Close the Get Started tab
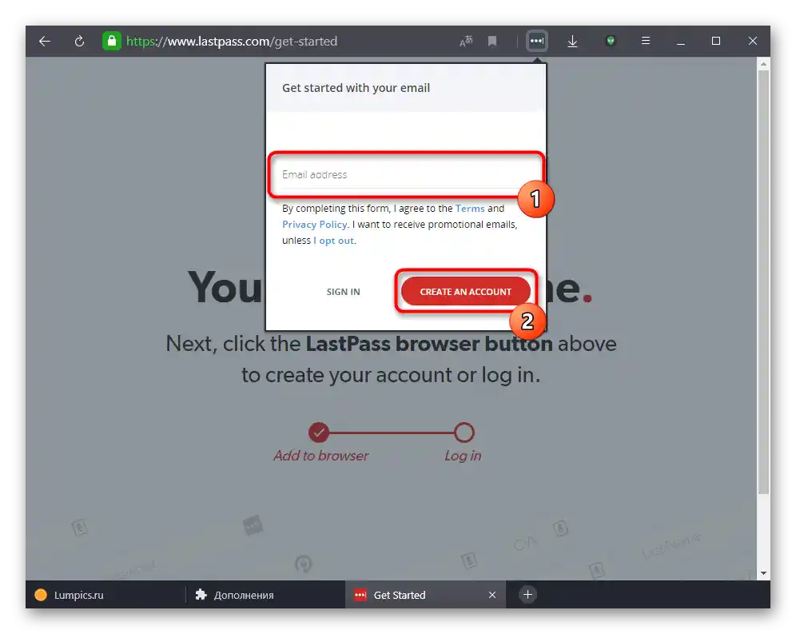The width and height of the screenshot is (796, 634). 492,595
